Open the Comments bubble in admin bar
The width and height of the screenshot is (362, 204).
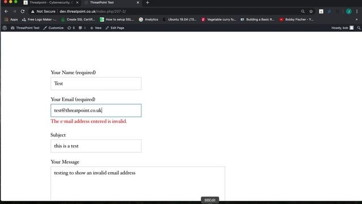tap(82, 28)
